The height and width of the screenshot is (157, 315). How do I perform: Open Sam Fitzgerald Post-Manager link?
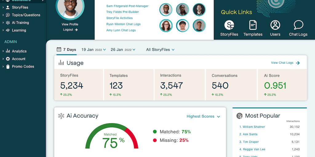(x=127, y=6)
